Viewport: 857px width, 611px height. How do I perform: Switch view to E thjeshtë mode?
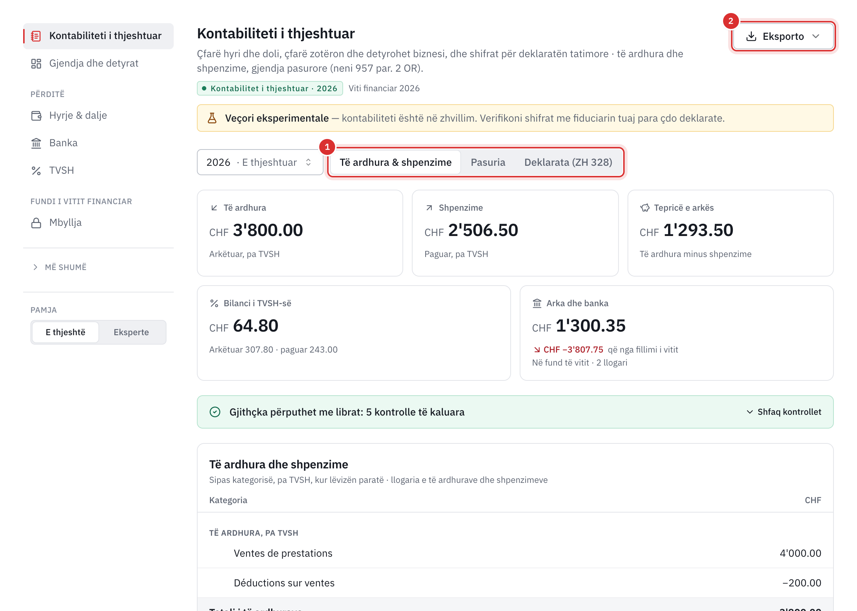(x=66, y=332)
